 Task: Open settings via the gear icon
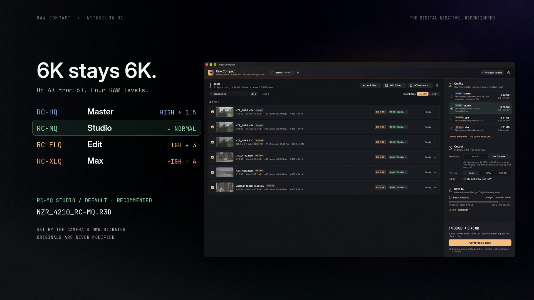point(509,73)
